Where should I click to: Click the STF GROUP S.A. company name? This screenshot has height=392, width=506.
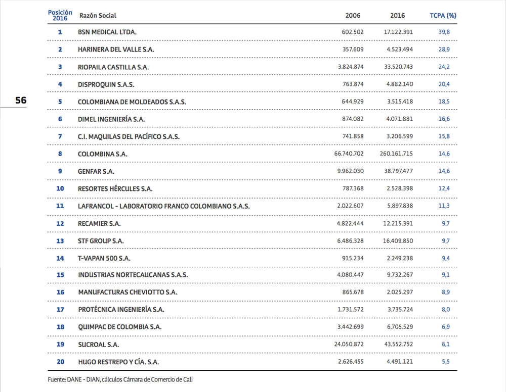click(101, 241)
